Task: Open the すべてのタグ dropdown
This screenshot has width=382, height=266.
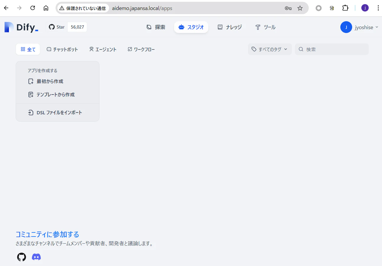Action: tap(270, 49)
